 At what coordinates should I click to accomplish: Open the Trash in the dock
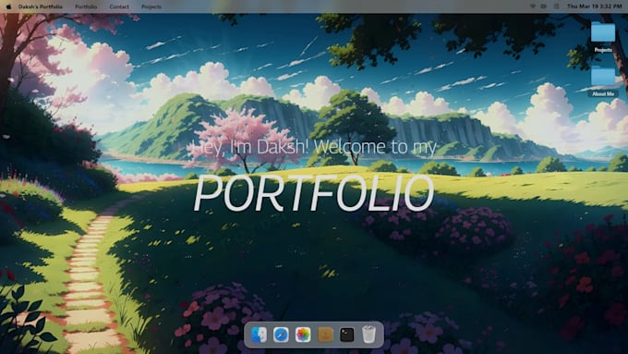pos(368,335)
